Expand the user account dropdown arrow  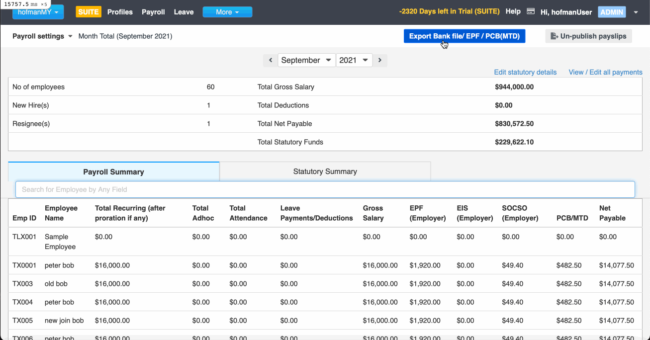[x=636, y=12]
